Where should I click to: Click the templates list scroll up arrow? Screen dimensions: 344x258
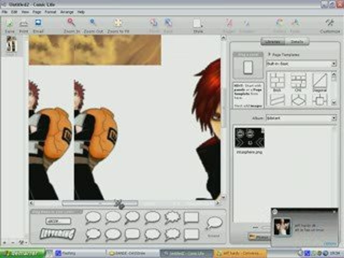[x=334, y=75]
